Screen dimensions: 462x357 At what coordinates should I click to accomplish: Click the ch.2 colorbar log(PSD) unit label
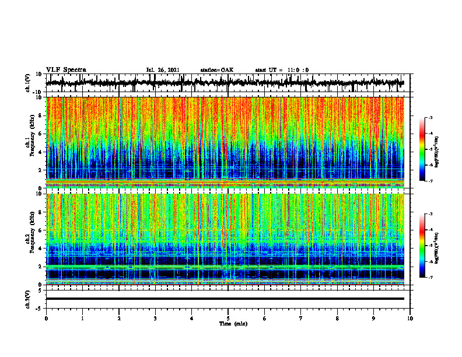click(437, 248)
